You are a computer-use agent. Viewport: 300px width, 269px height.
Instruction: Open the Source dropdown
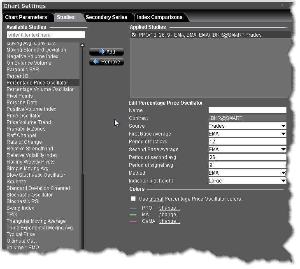(283, 126)
